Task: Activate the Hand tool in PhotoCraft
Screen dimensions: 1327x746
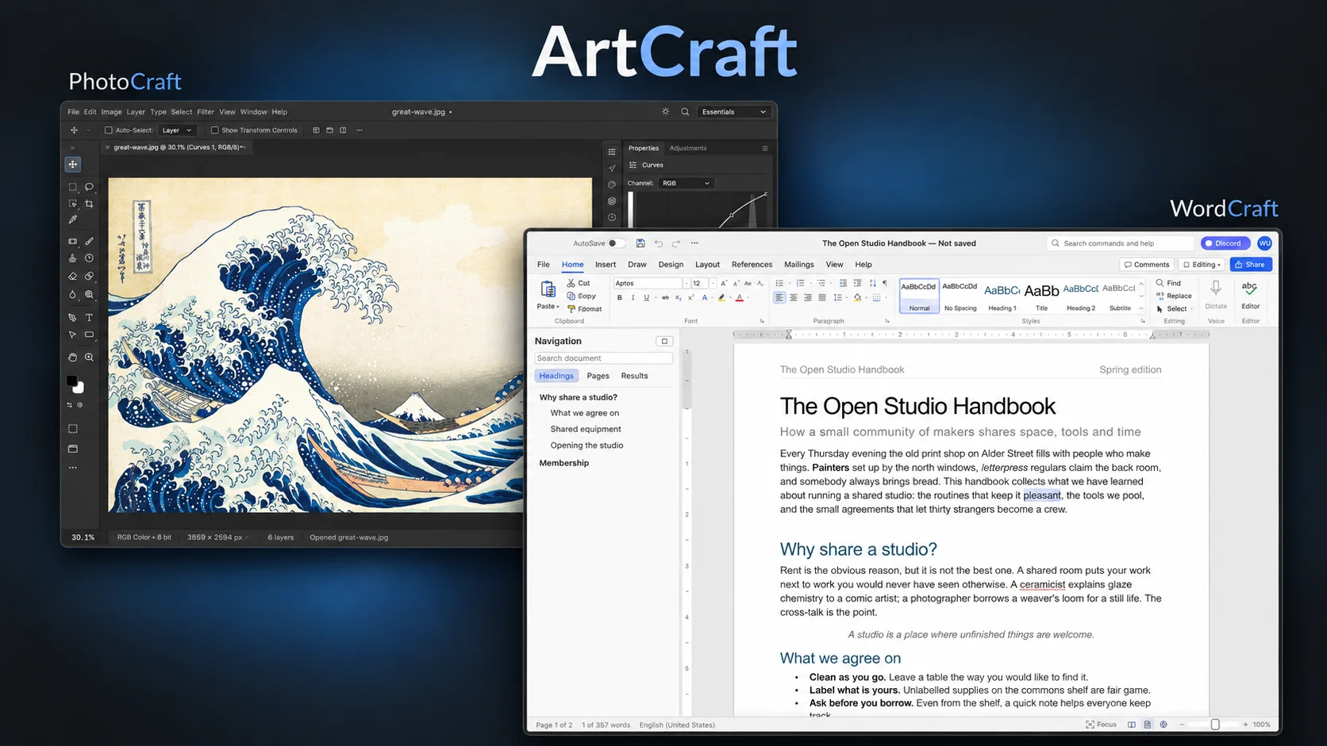Action: (x=73, y=357)
